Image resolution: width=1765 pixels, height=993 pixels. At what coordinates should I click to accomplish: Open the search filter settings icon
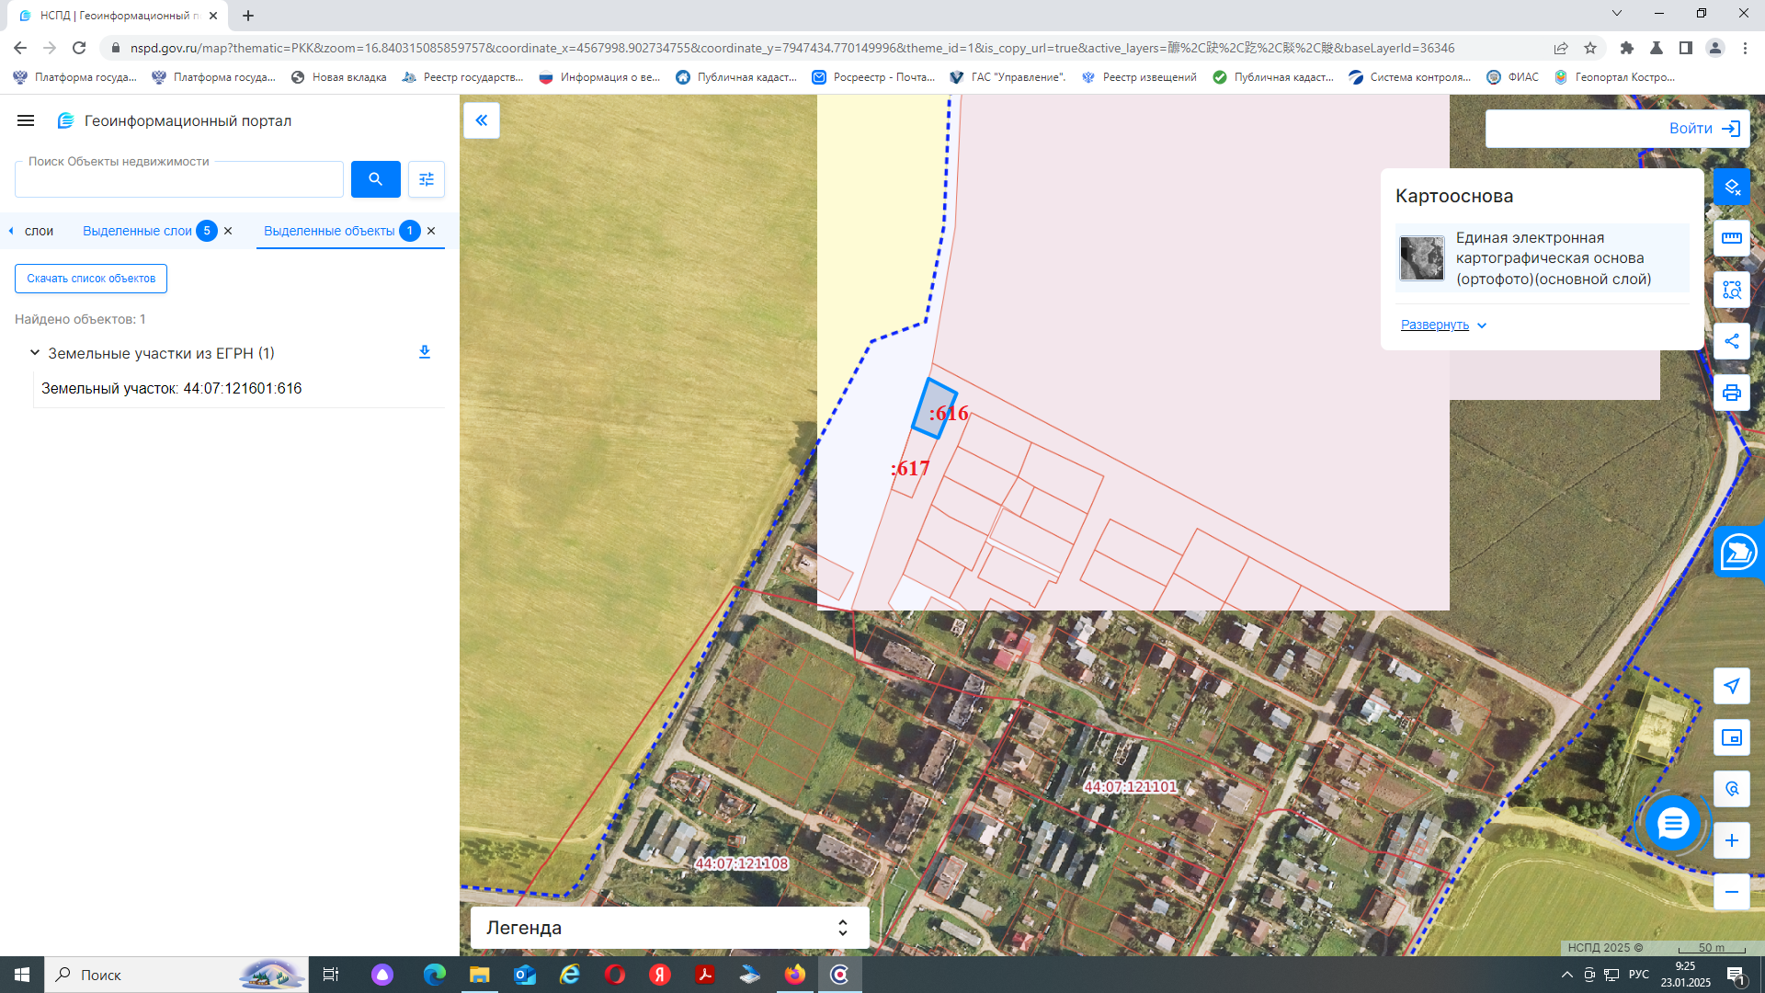(427, 179)
